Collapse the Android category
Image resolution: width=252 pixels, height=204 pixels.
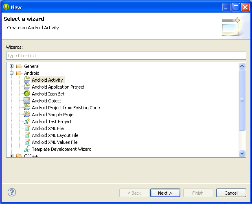[x=11, y=73]
